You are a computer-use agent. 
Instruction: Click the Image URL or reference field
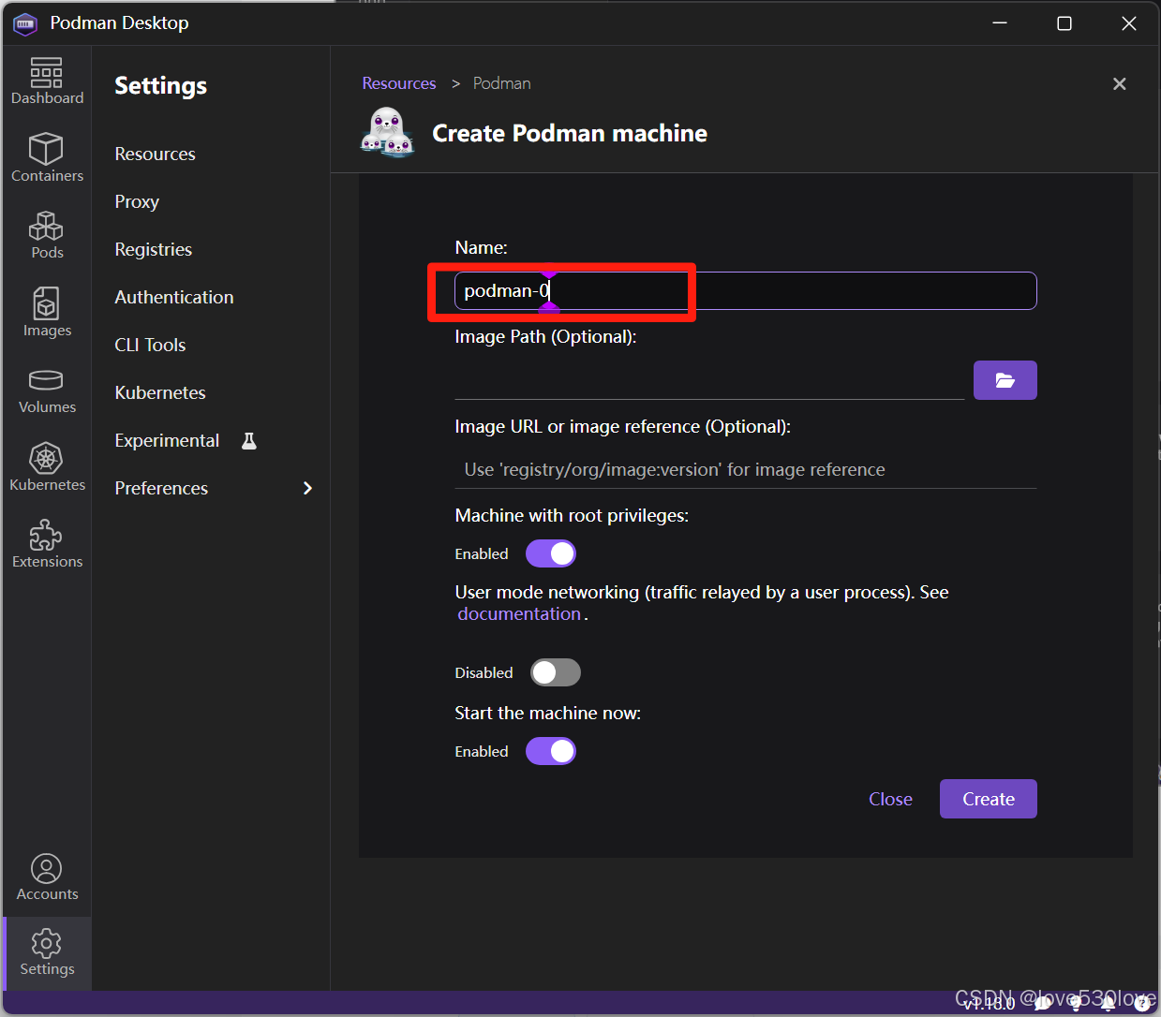(746, 469)
